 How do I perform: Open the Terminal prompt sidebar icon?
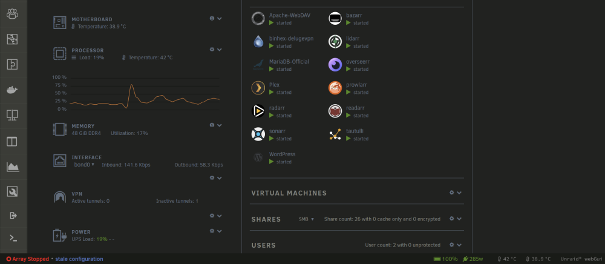(x=13, y=238)
